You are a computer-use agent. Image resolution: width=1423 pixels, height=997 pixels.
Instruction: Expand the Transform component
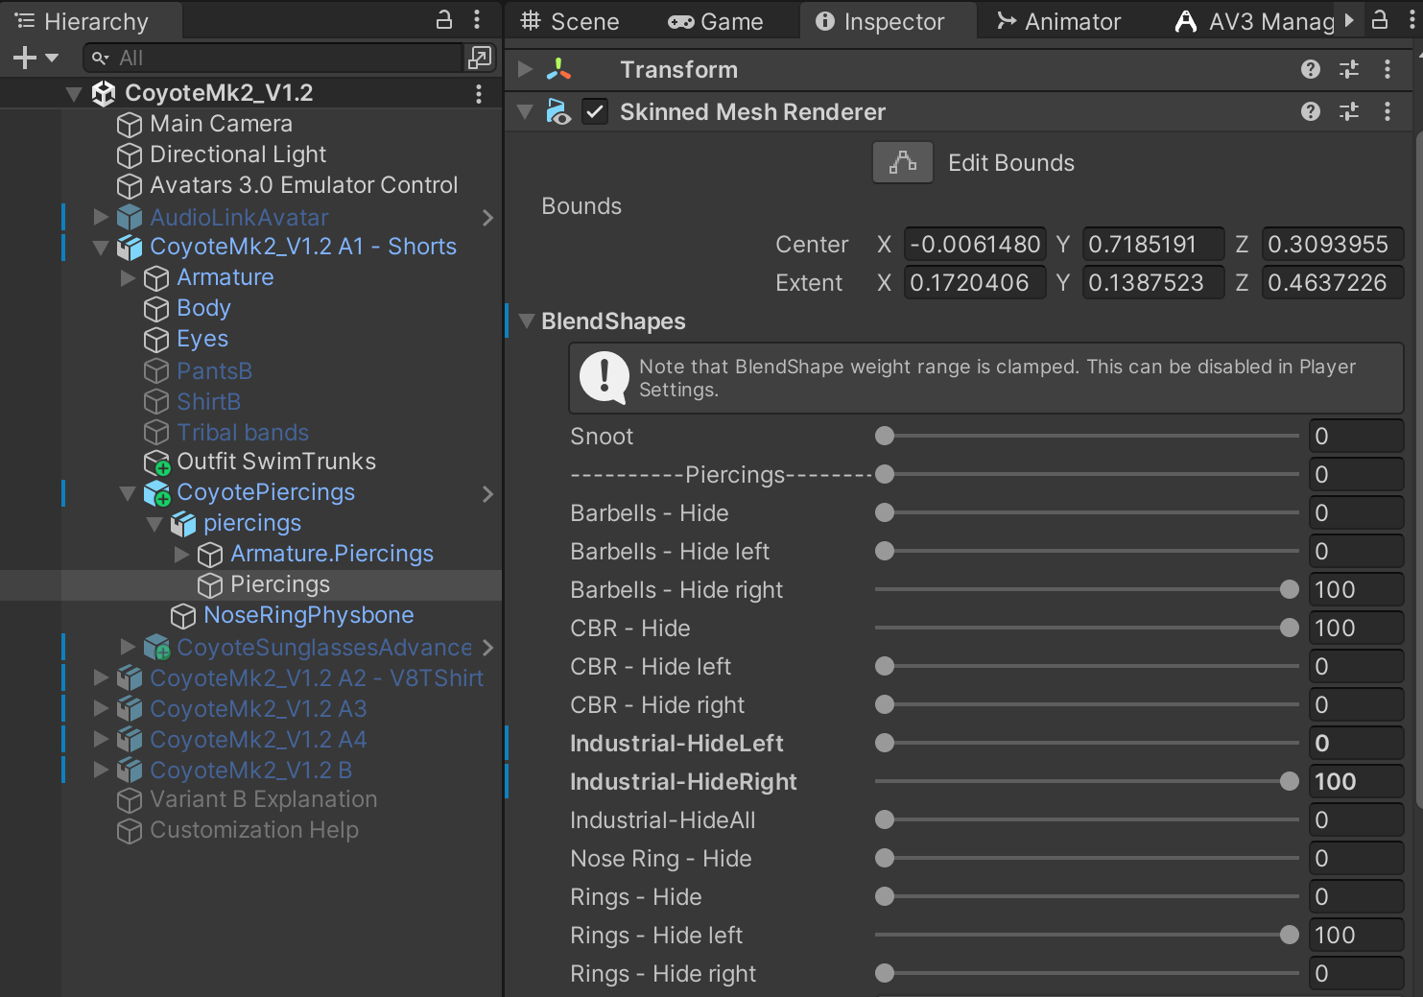[x=525, y=69]
